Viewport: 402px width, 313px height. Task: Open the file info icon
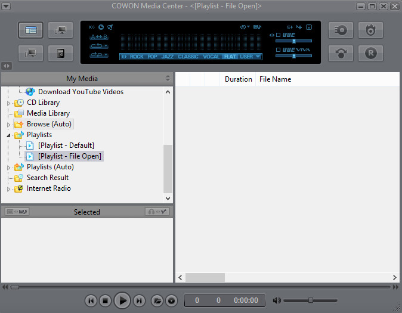coord(309,27)
